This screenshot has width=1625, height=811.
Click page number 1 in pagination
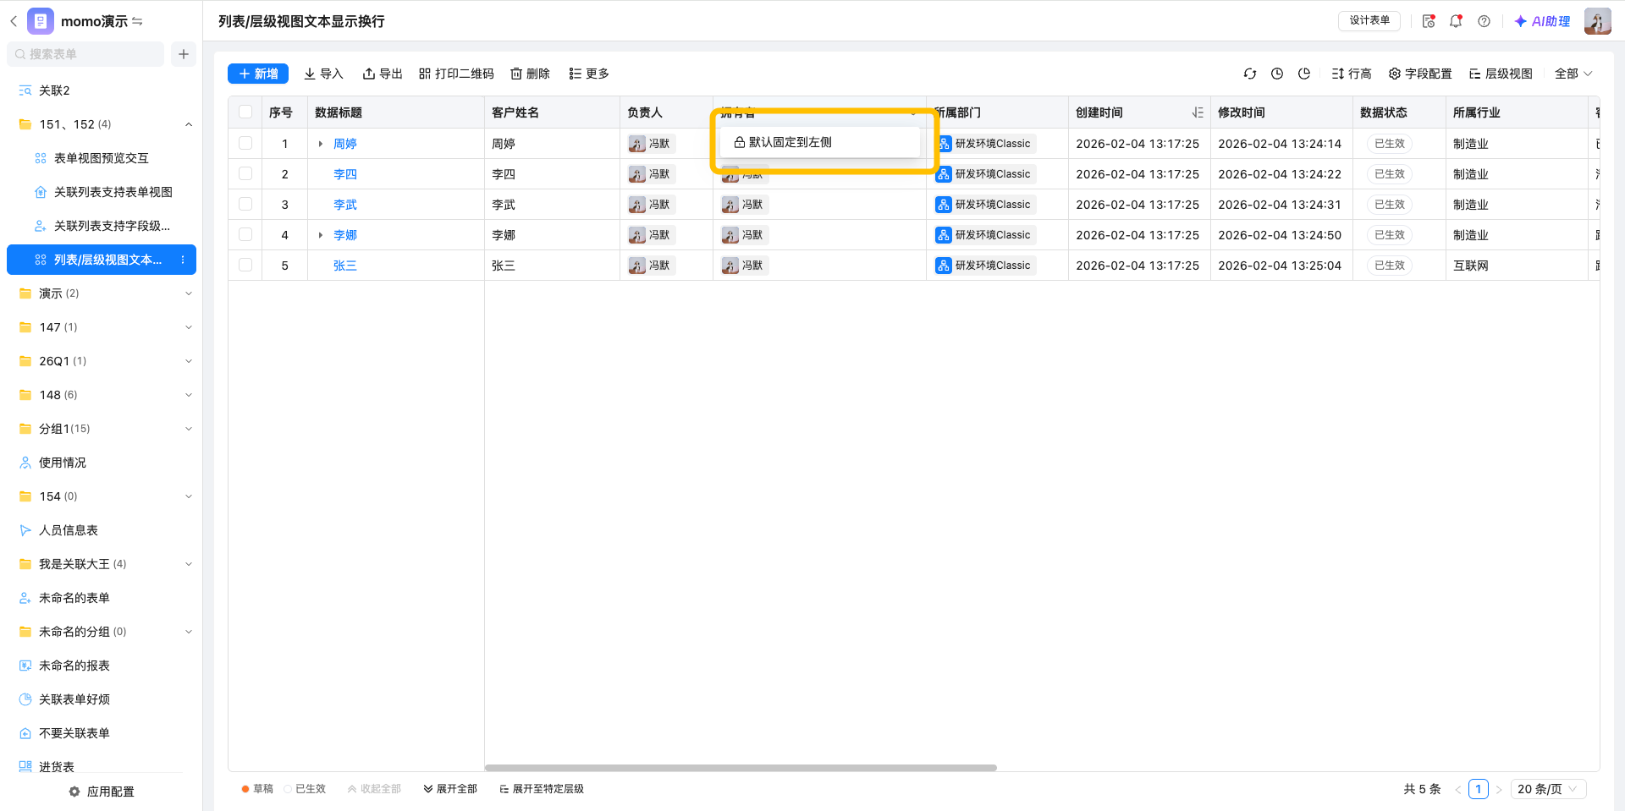point(1479,789)
